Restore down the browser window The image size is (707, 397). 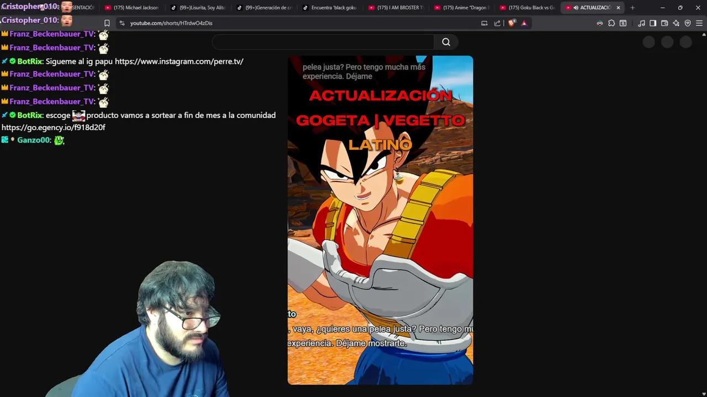(680, 8)
